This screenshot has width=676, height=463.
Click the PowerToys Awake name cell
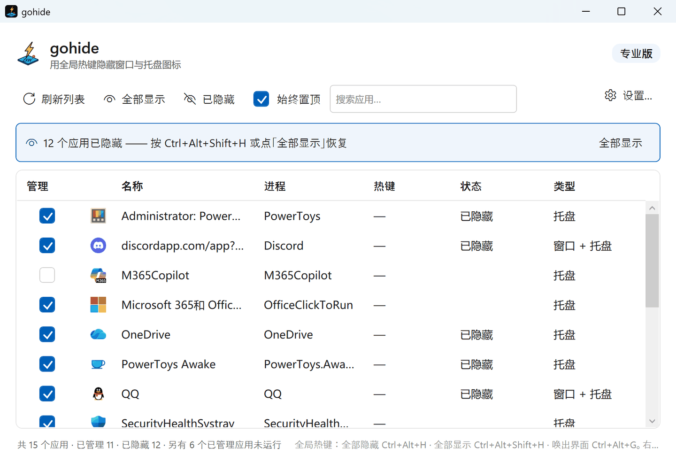(169, 364)
